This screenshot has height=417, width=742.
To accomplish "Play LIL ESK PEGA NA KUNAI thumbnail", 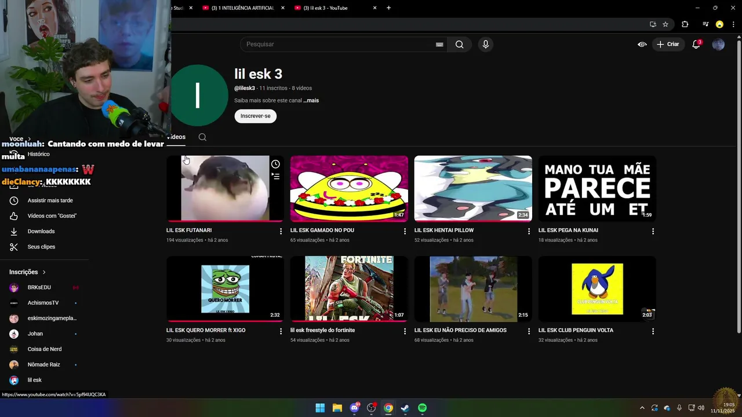I will (597, 188).
